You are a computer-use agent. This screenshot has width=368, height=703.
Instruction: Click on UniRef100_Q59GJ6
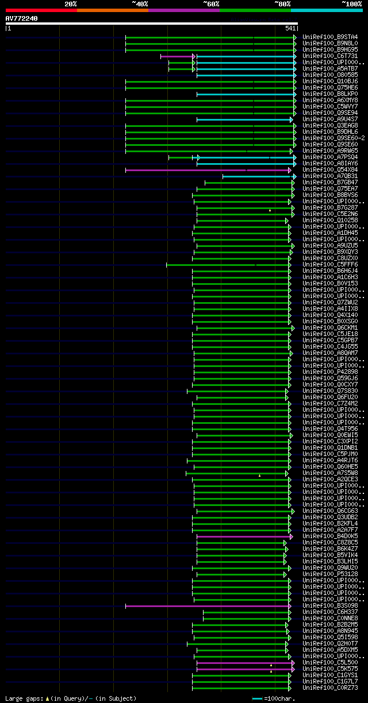(330, 378)
